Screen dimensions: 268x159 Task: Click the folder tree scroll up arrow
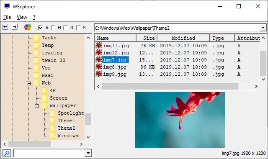click(x=88, y=38)
